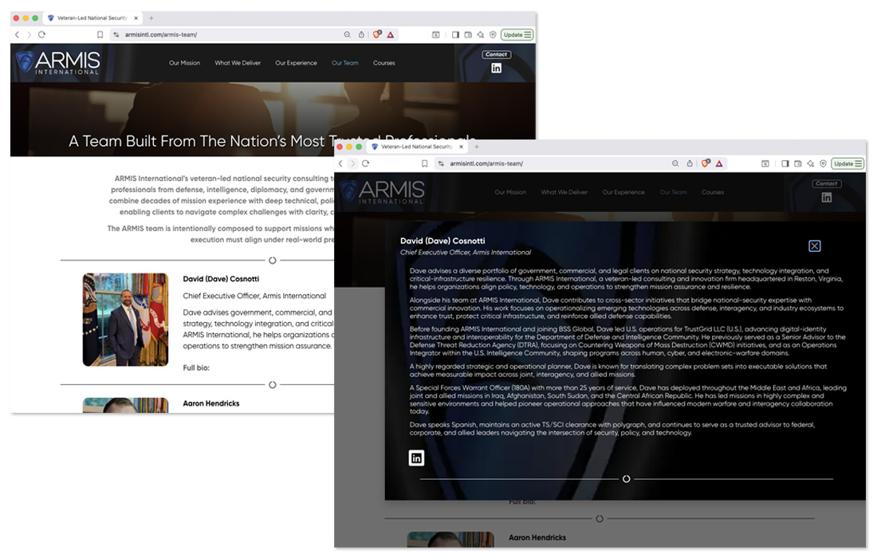877x558 pixels.
Task: Toggle sidebar panel icon in back window toolbar
Action: tap(455, 34)
